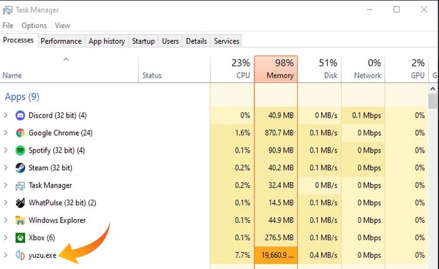Screen dimensions: 439x269
Task: Select the Windows Explorer folder icon
Action: point(20,220)
